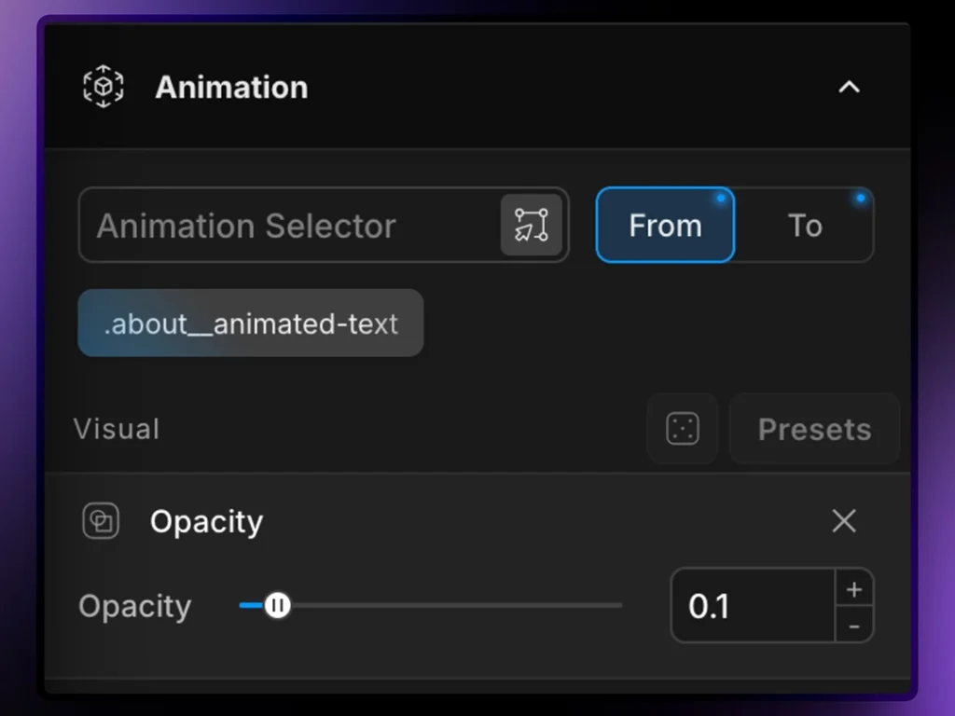Click the Animation cube icon in header
This screenshot has height=716, width=955.
(104, 88)
